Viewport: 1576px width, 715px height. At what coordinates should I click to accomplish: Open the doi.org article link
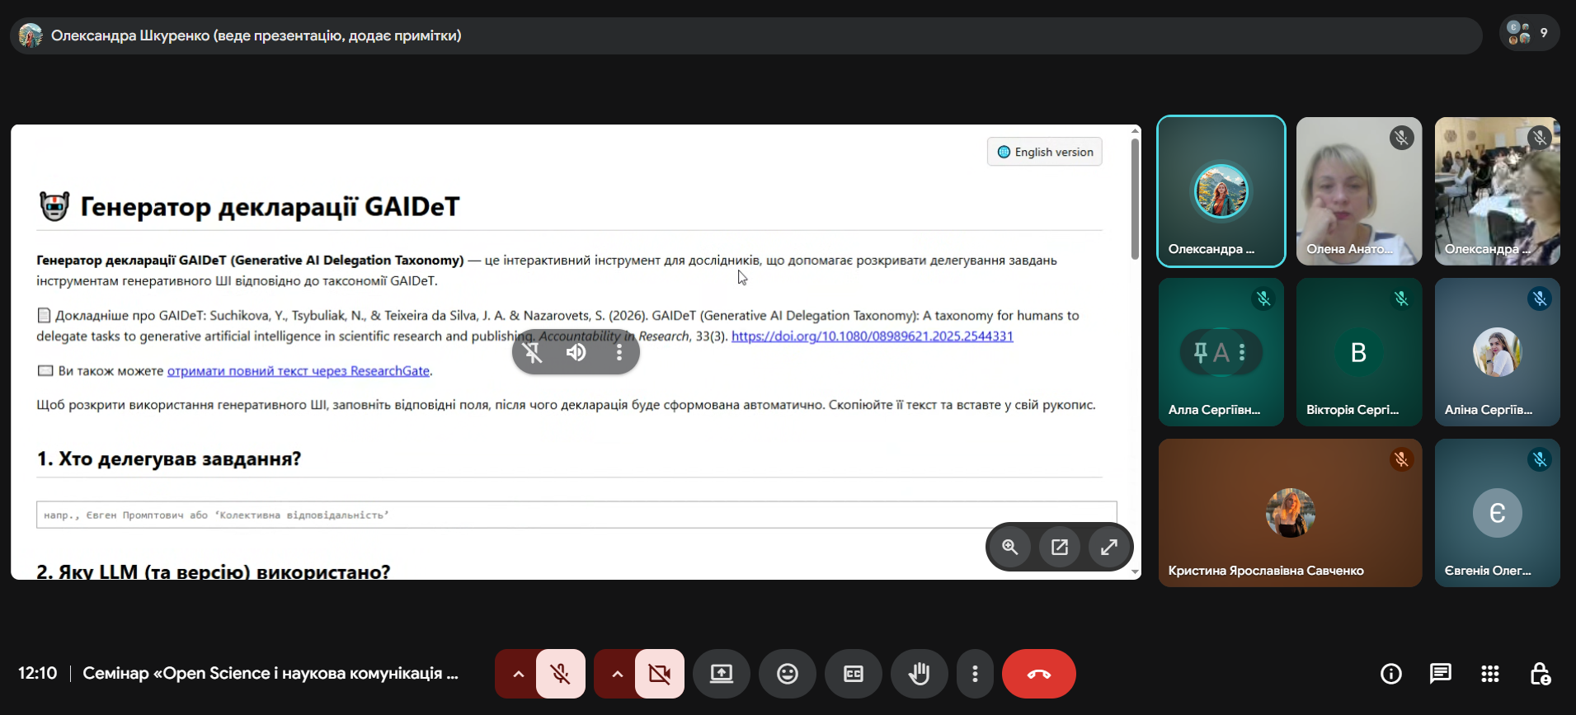[873, 336]
